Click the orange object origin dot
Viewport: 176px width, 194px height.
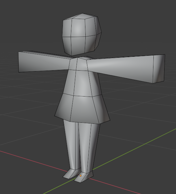point(80,176)
